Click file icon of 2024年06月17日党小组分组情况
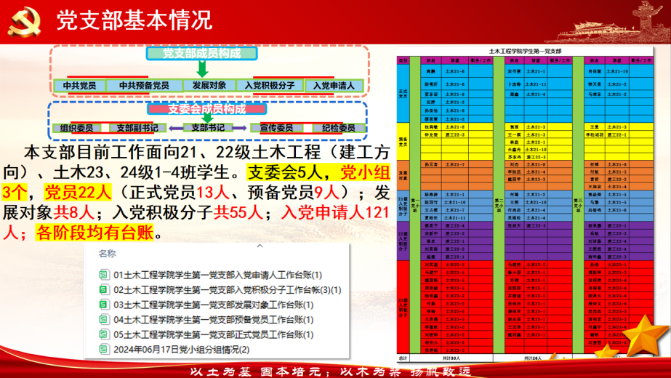The width and height of the screenshot is (671, 378). coord(103,350)
